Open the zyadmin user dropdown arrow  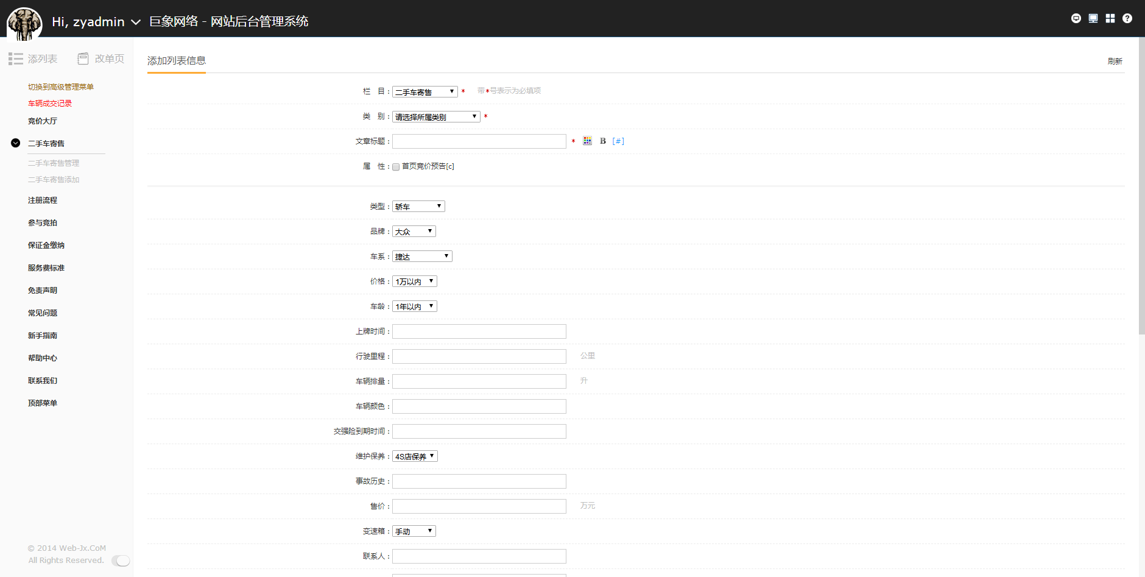tap(136, 22)
